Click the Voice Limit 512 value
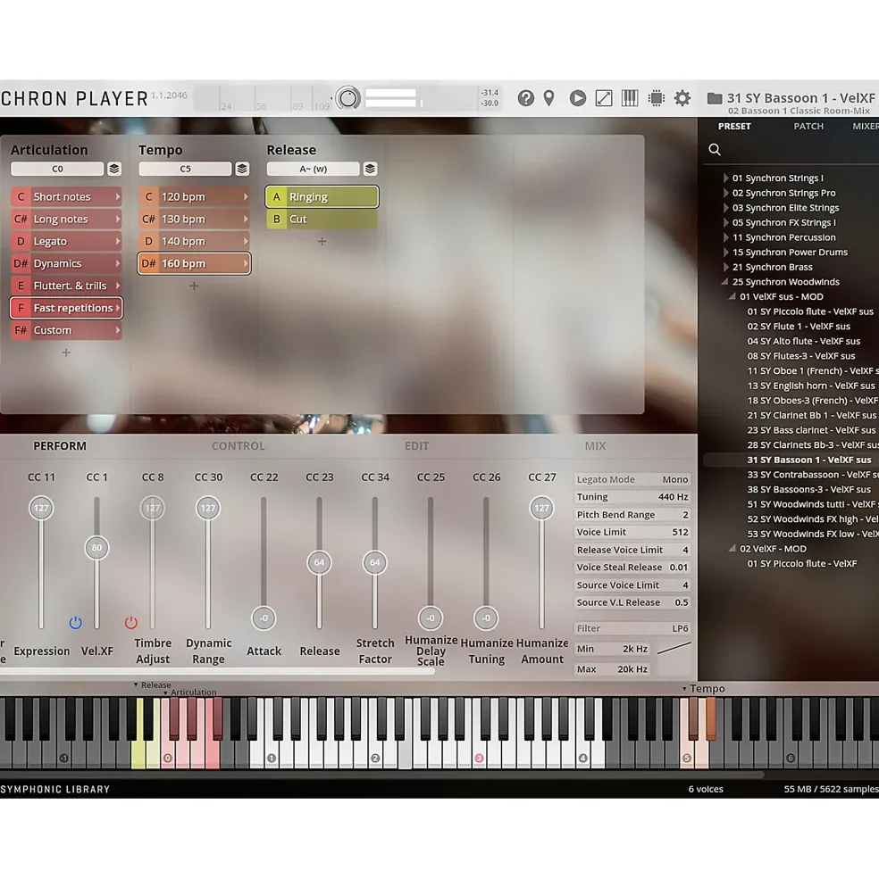This screenshot has width=879, height=879. click(680, 532)
